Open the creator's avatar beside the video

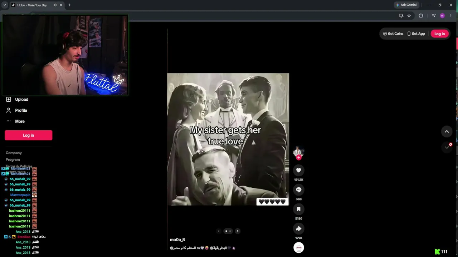pyautogui.click(x=299, y=152)
